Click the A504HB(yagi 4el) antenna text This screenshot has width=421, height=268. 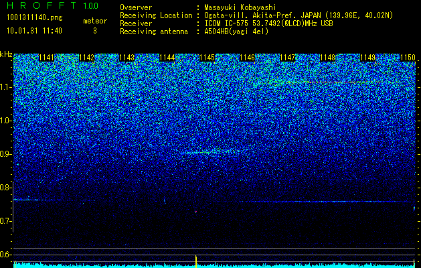pos(236,31)
